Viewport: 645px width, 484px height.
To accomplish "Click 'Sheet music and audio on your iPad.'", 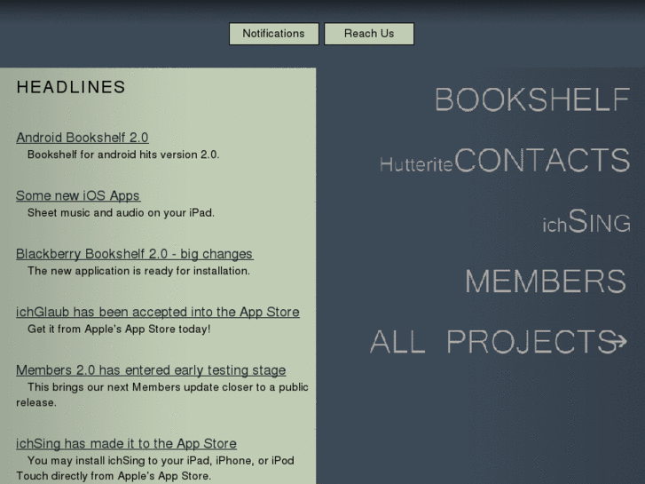I will point(121,213).
